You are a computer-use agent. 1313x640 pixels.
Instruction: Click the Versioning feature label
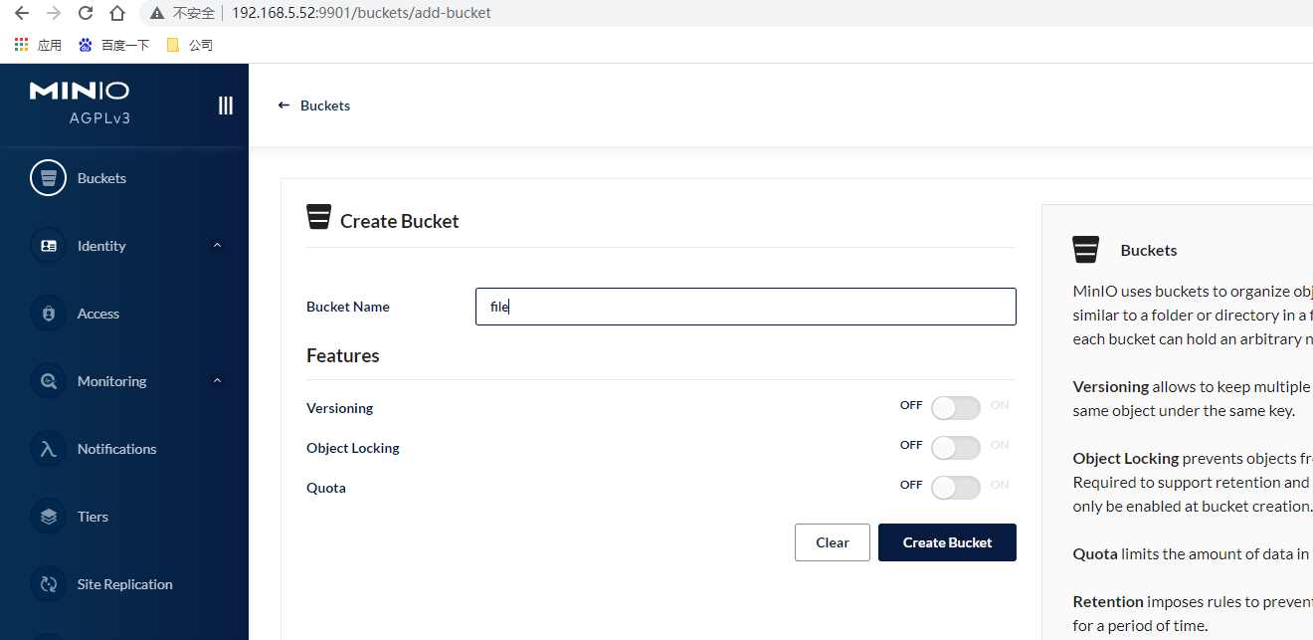340,408
